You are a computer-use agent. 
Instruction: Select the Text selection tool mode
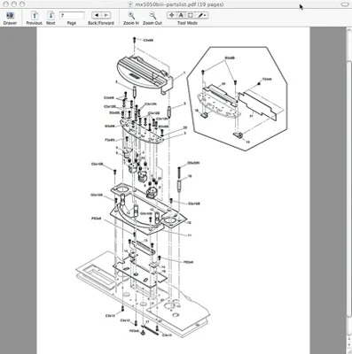181,15
